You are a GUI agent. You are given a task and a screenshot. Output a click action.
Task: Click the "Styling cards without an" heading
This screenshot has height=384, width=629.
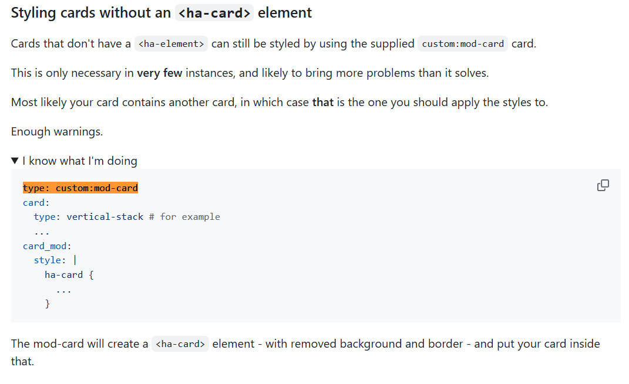tap(91, 13)
